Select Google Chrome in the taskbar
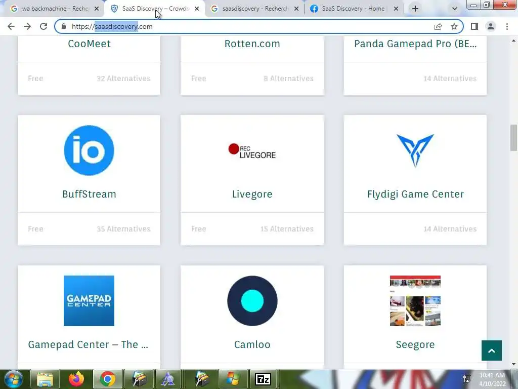The image size is (518, 389). [x=108, y=379]
